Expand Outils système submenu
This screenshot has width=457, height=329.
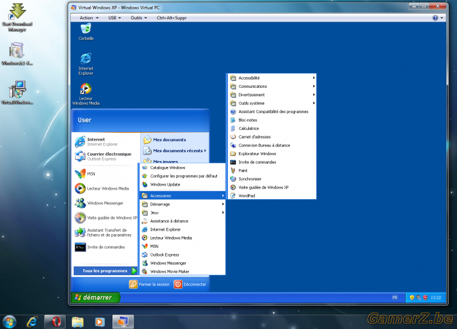pos(272,104)
